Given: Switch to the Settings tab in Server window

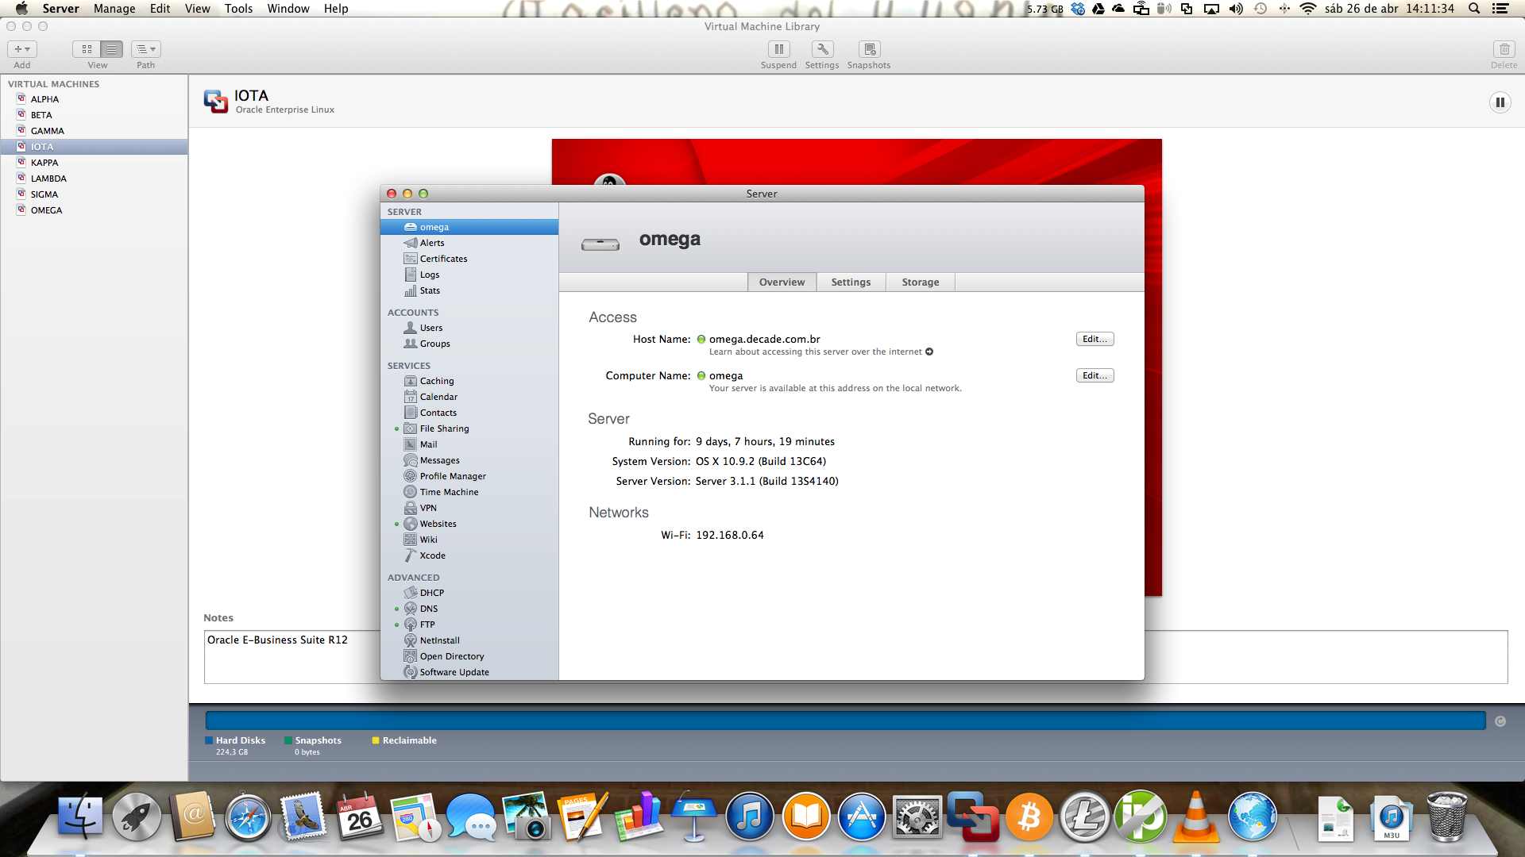Looking at the screenshot, I should click(x=851, y=282).
